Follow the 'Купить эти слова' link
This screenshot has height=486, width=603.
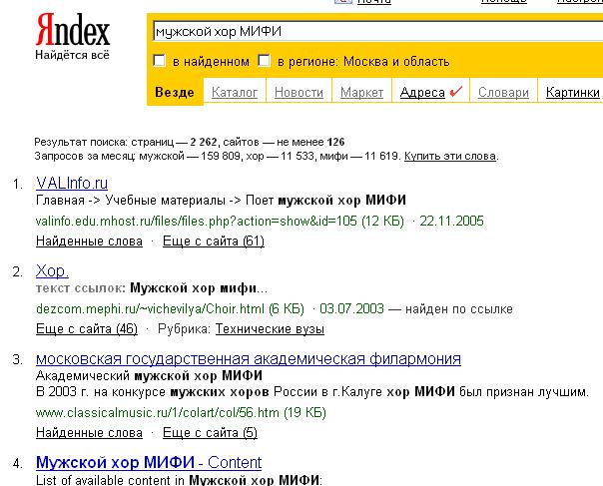(450, 156)
